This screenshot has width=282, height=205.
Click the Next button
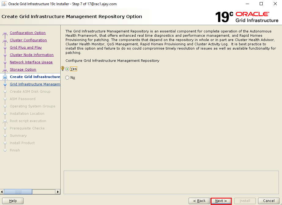pos(221,201)
